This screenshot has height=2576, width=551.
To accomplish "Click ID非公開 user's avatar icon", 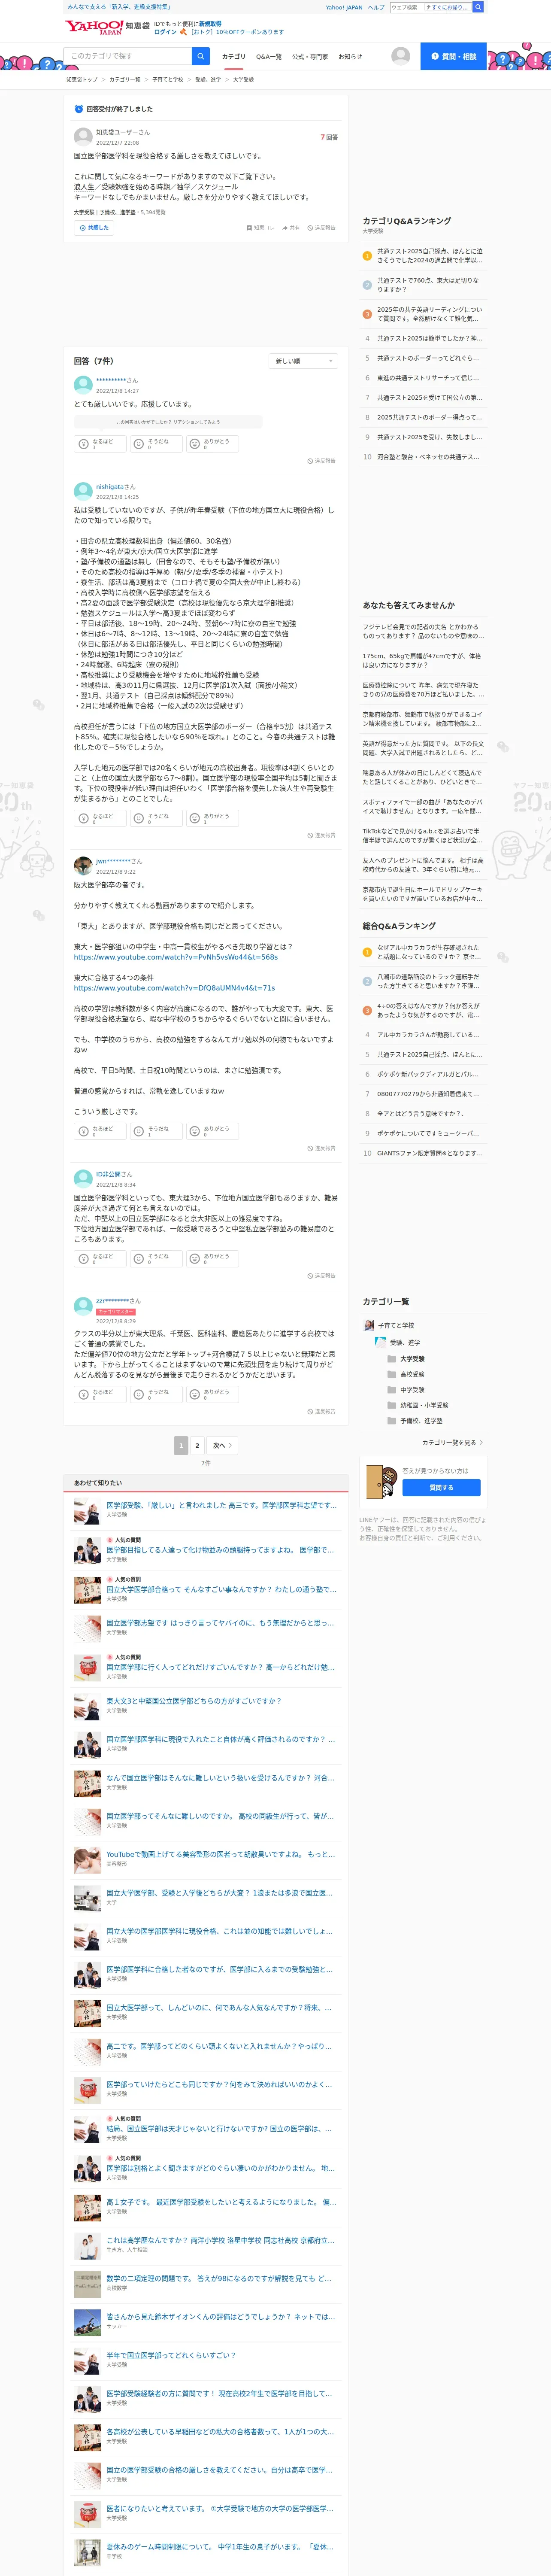I will [x=83, y=1178].
